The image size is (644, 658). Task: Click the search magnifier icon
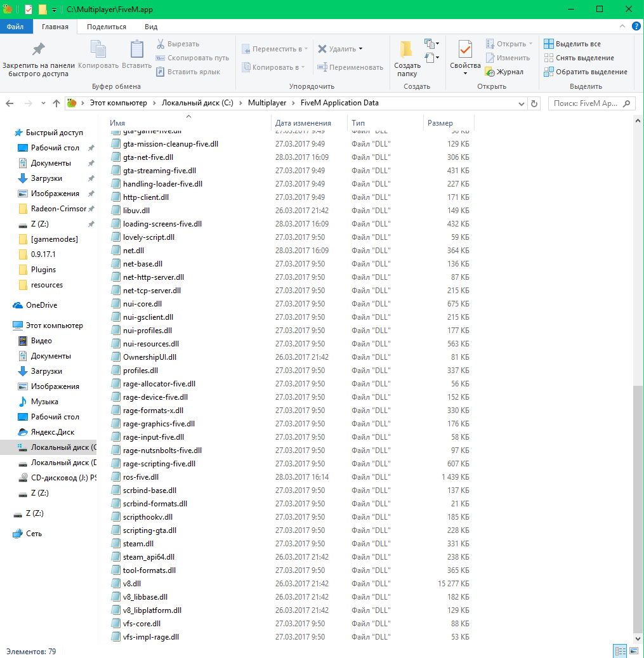pyautogui.click(x=626, y=103)
